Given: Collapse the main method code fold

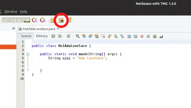Looking at the screenshot, I should pyautogui.click(x=28, y=54).
